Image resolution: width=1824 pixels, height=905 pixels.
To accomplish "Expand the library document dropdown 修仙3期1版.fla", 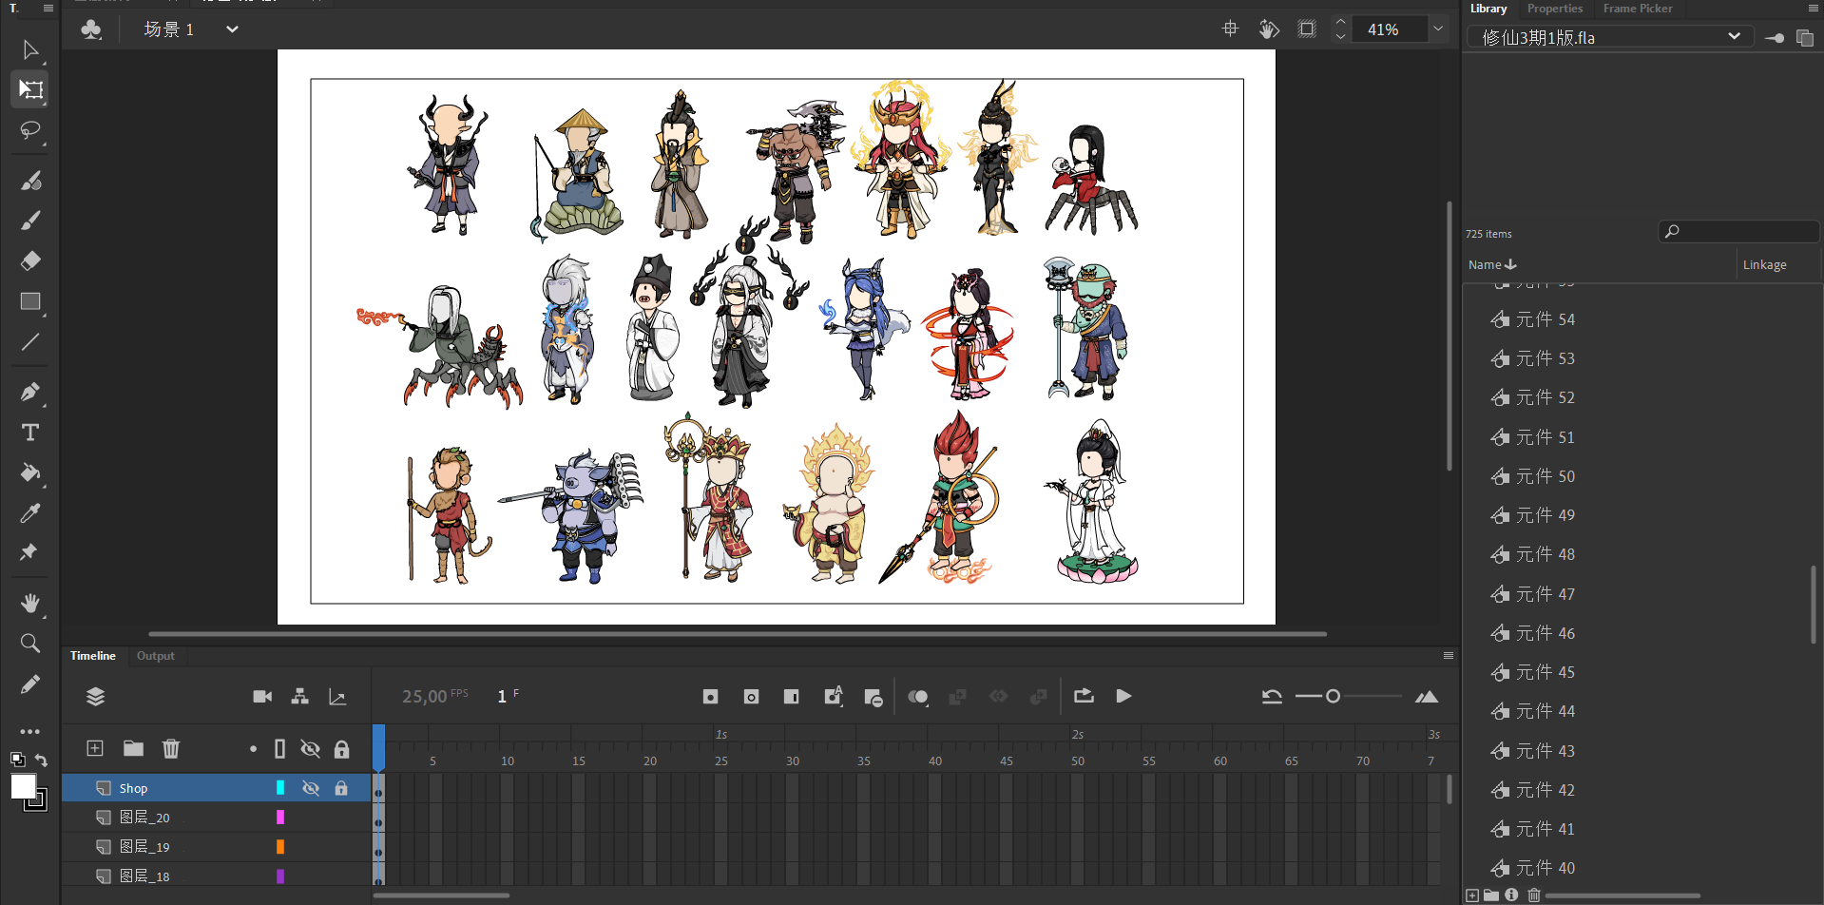I will pyautogui.click(x=1734, y=37).
